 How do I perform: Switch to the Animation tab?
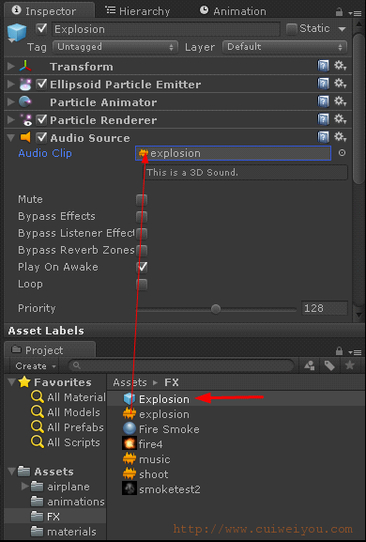pos(233,11)
